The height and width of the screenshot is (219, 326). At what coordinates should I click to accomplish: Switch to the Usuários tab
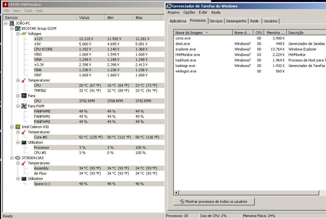[271, 21]
